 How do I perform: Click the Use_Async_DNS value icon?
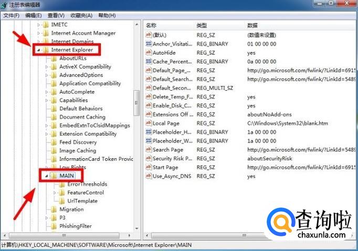149,176
